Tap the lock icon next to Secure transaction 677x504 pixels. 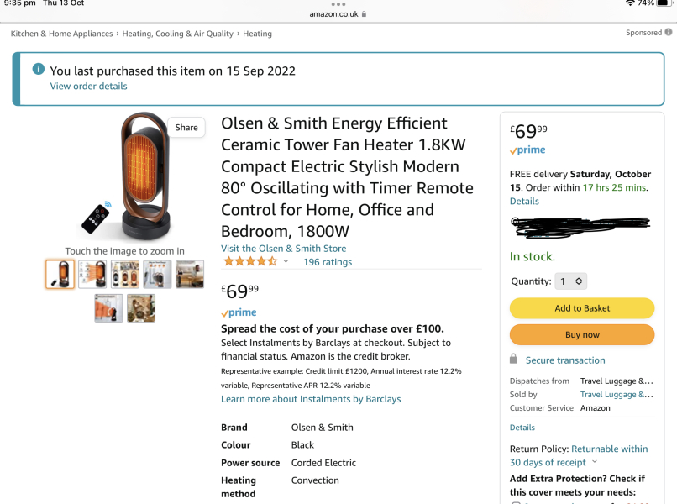[514, 360]
